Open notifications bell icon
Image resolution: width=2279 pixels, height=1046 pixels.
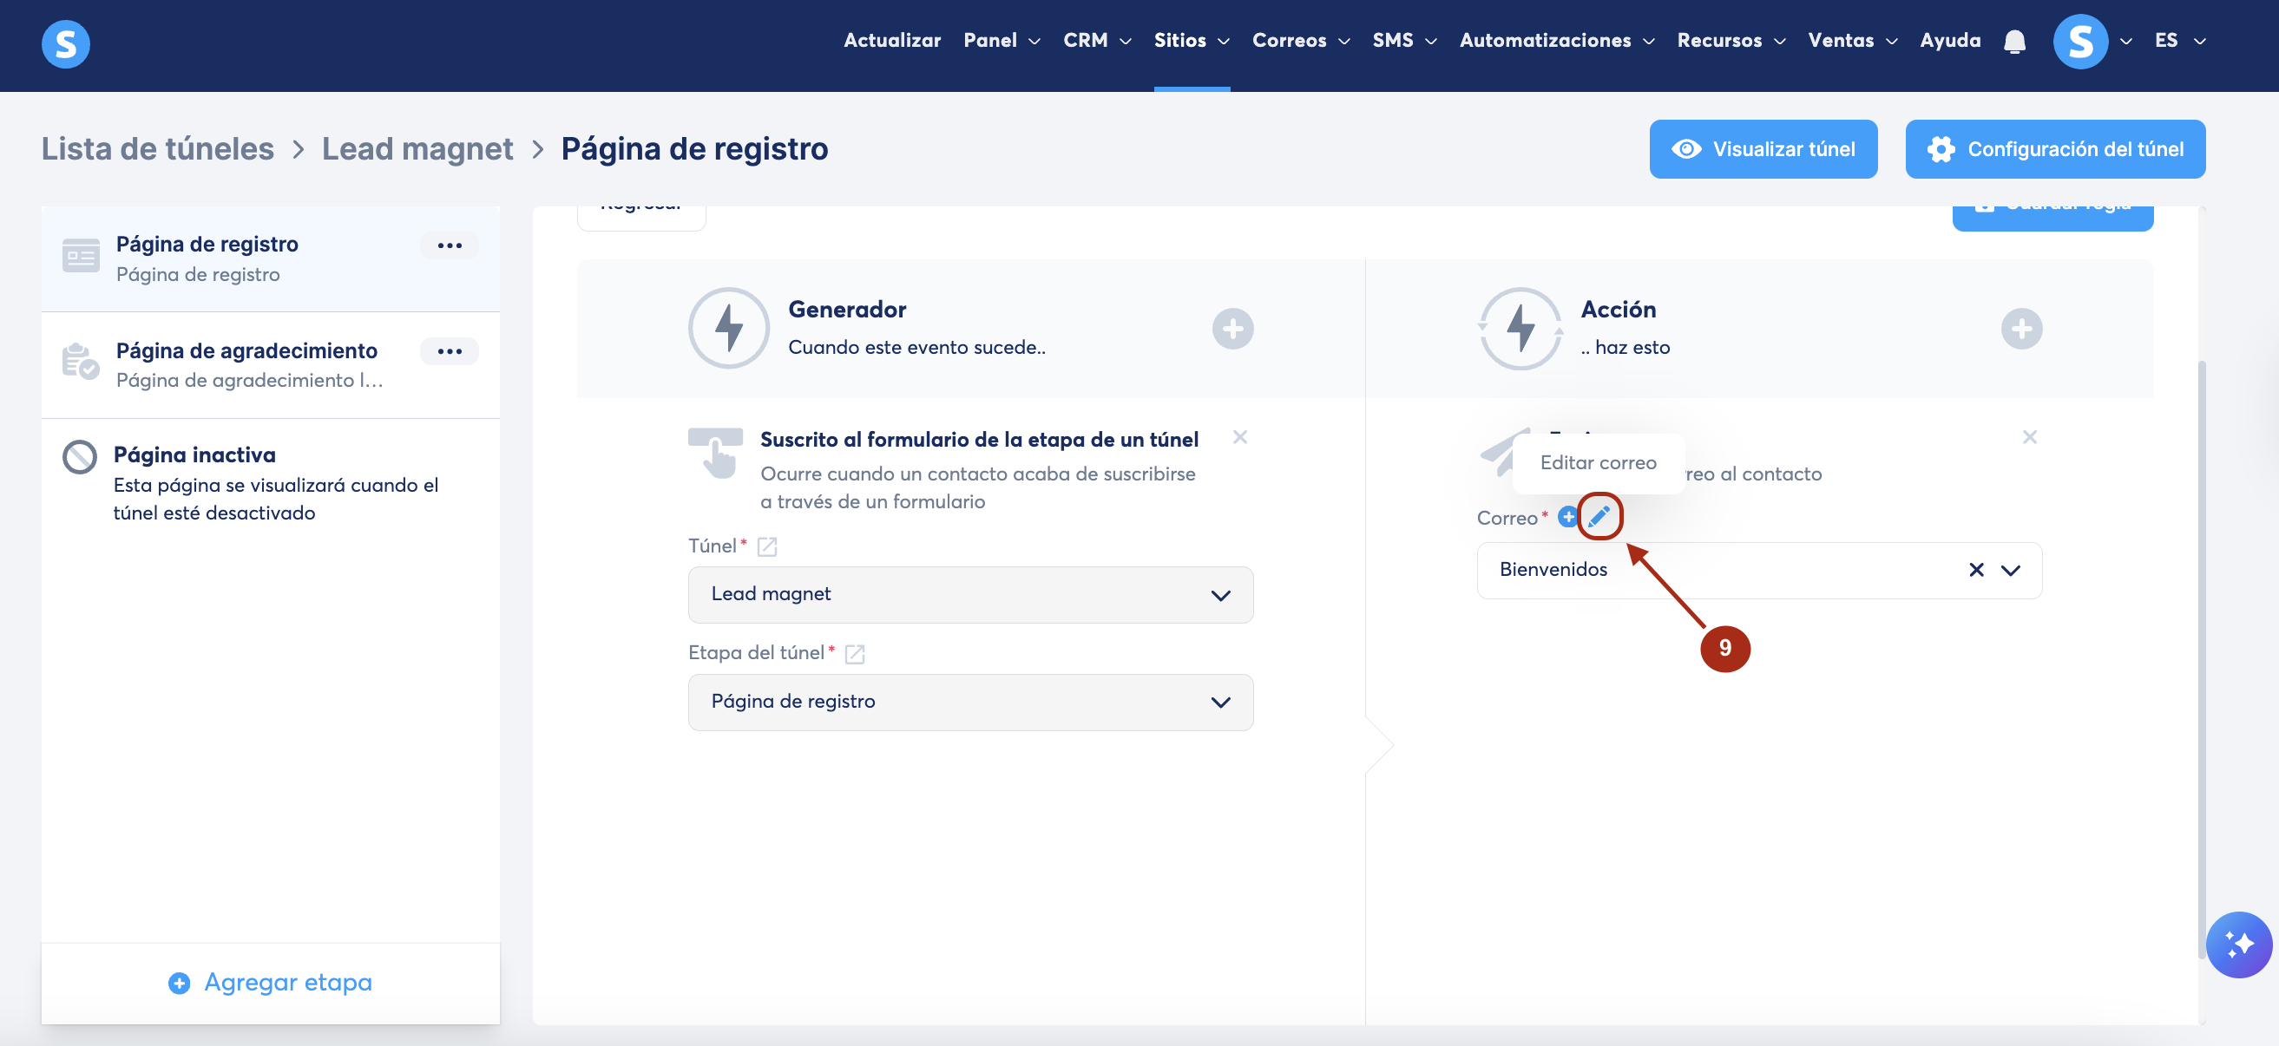coord(2014,42)
